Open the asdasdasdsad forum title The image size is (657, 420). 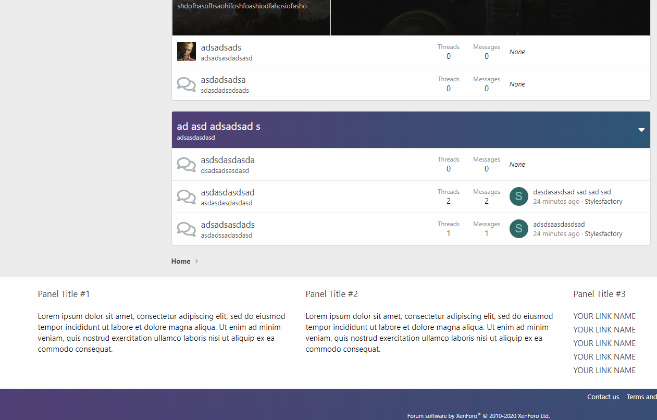(x=228, y=192)
